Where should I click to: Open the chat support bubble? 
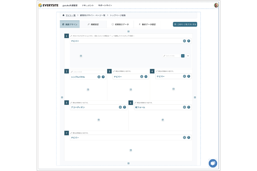[212, 163]
